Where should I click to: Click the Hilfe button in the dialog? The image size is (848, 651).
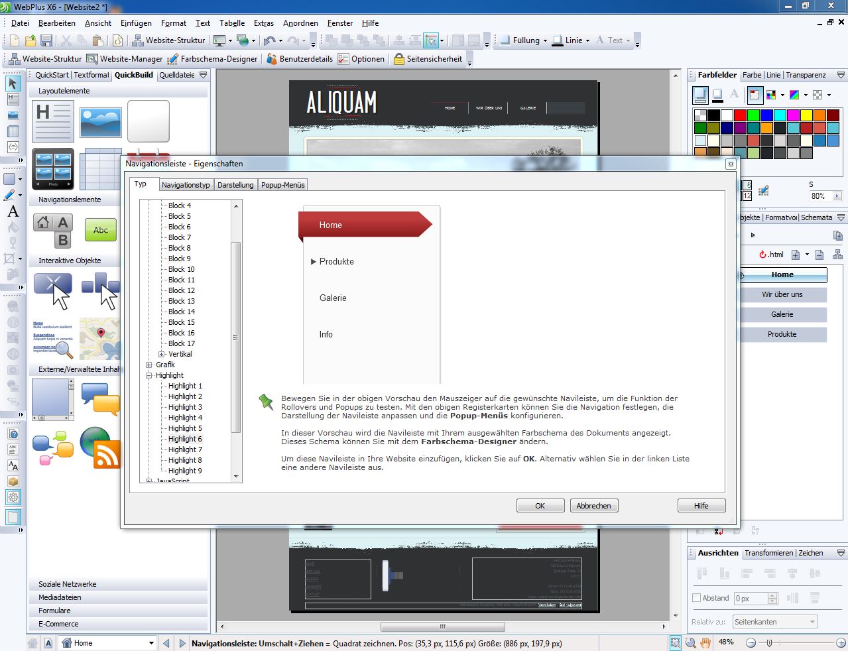tap(701, 505)
